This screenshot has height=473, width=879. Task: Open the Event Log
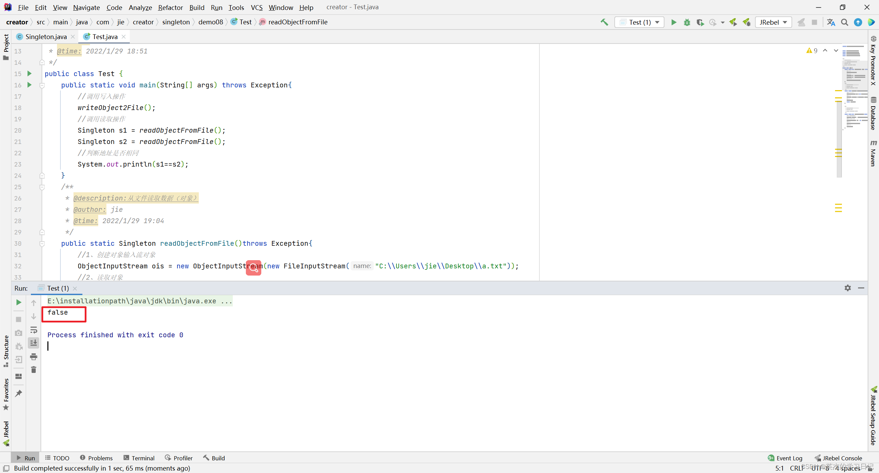[785, 458]
